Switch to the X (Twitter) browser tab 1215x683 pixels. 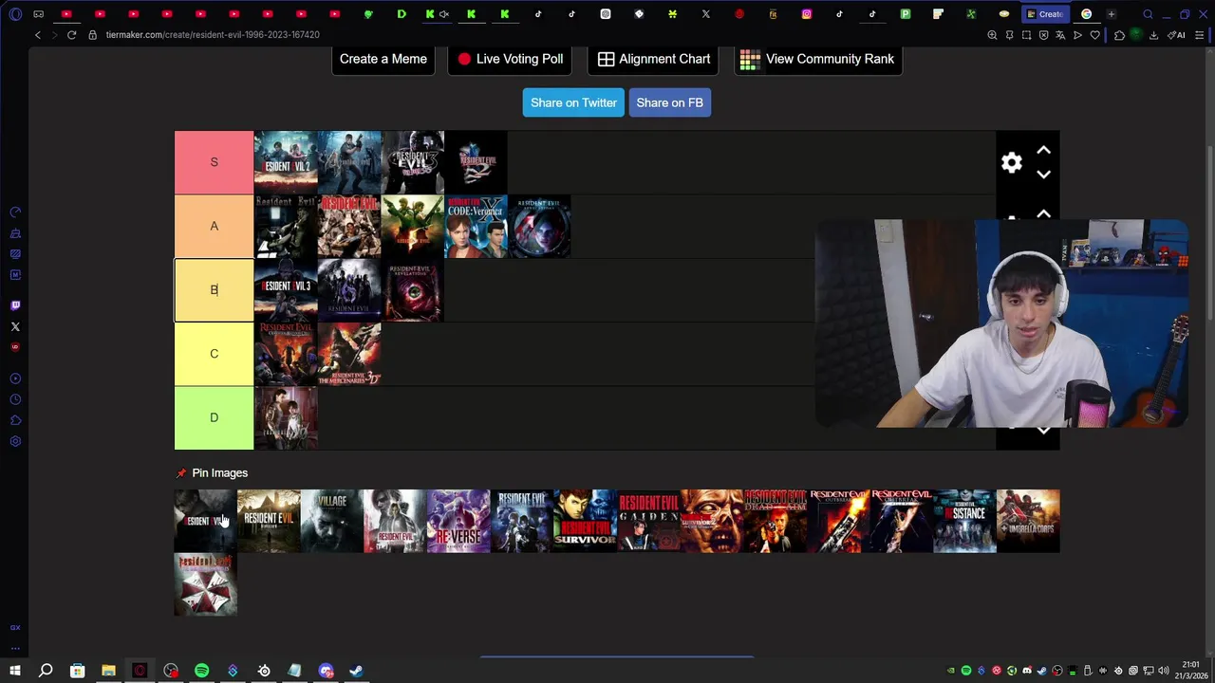point(705,14)
